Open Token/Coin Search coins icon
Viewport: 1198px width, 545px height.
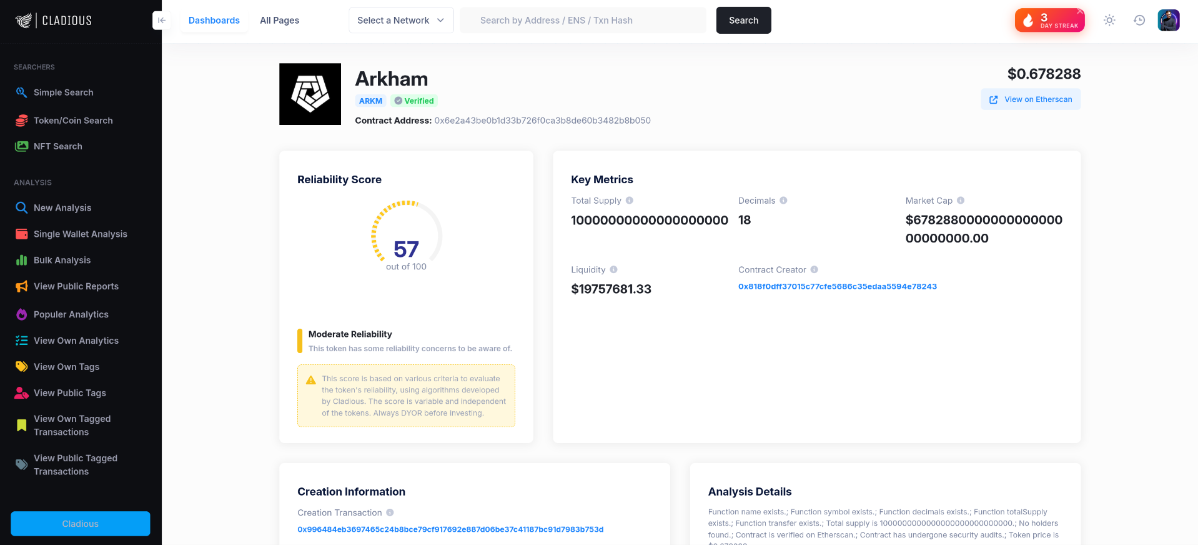tap(21, 121)
